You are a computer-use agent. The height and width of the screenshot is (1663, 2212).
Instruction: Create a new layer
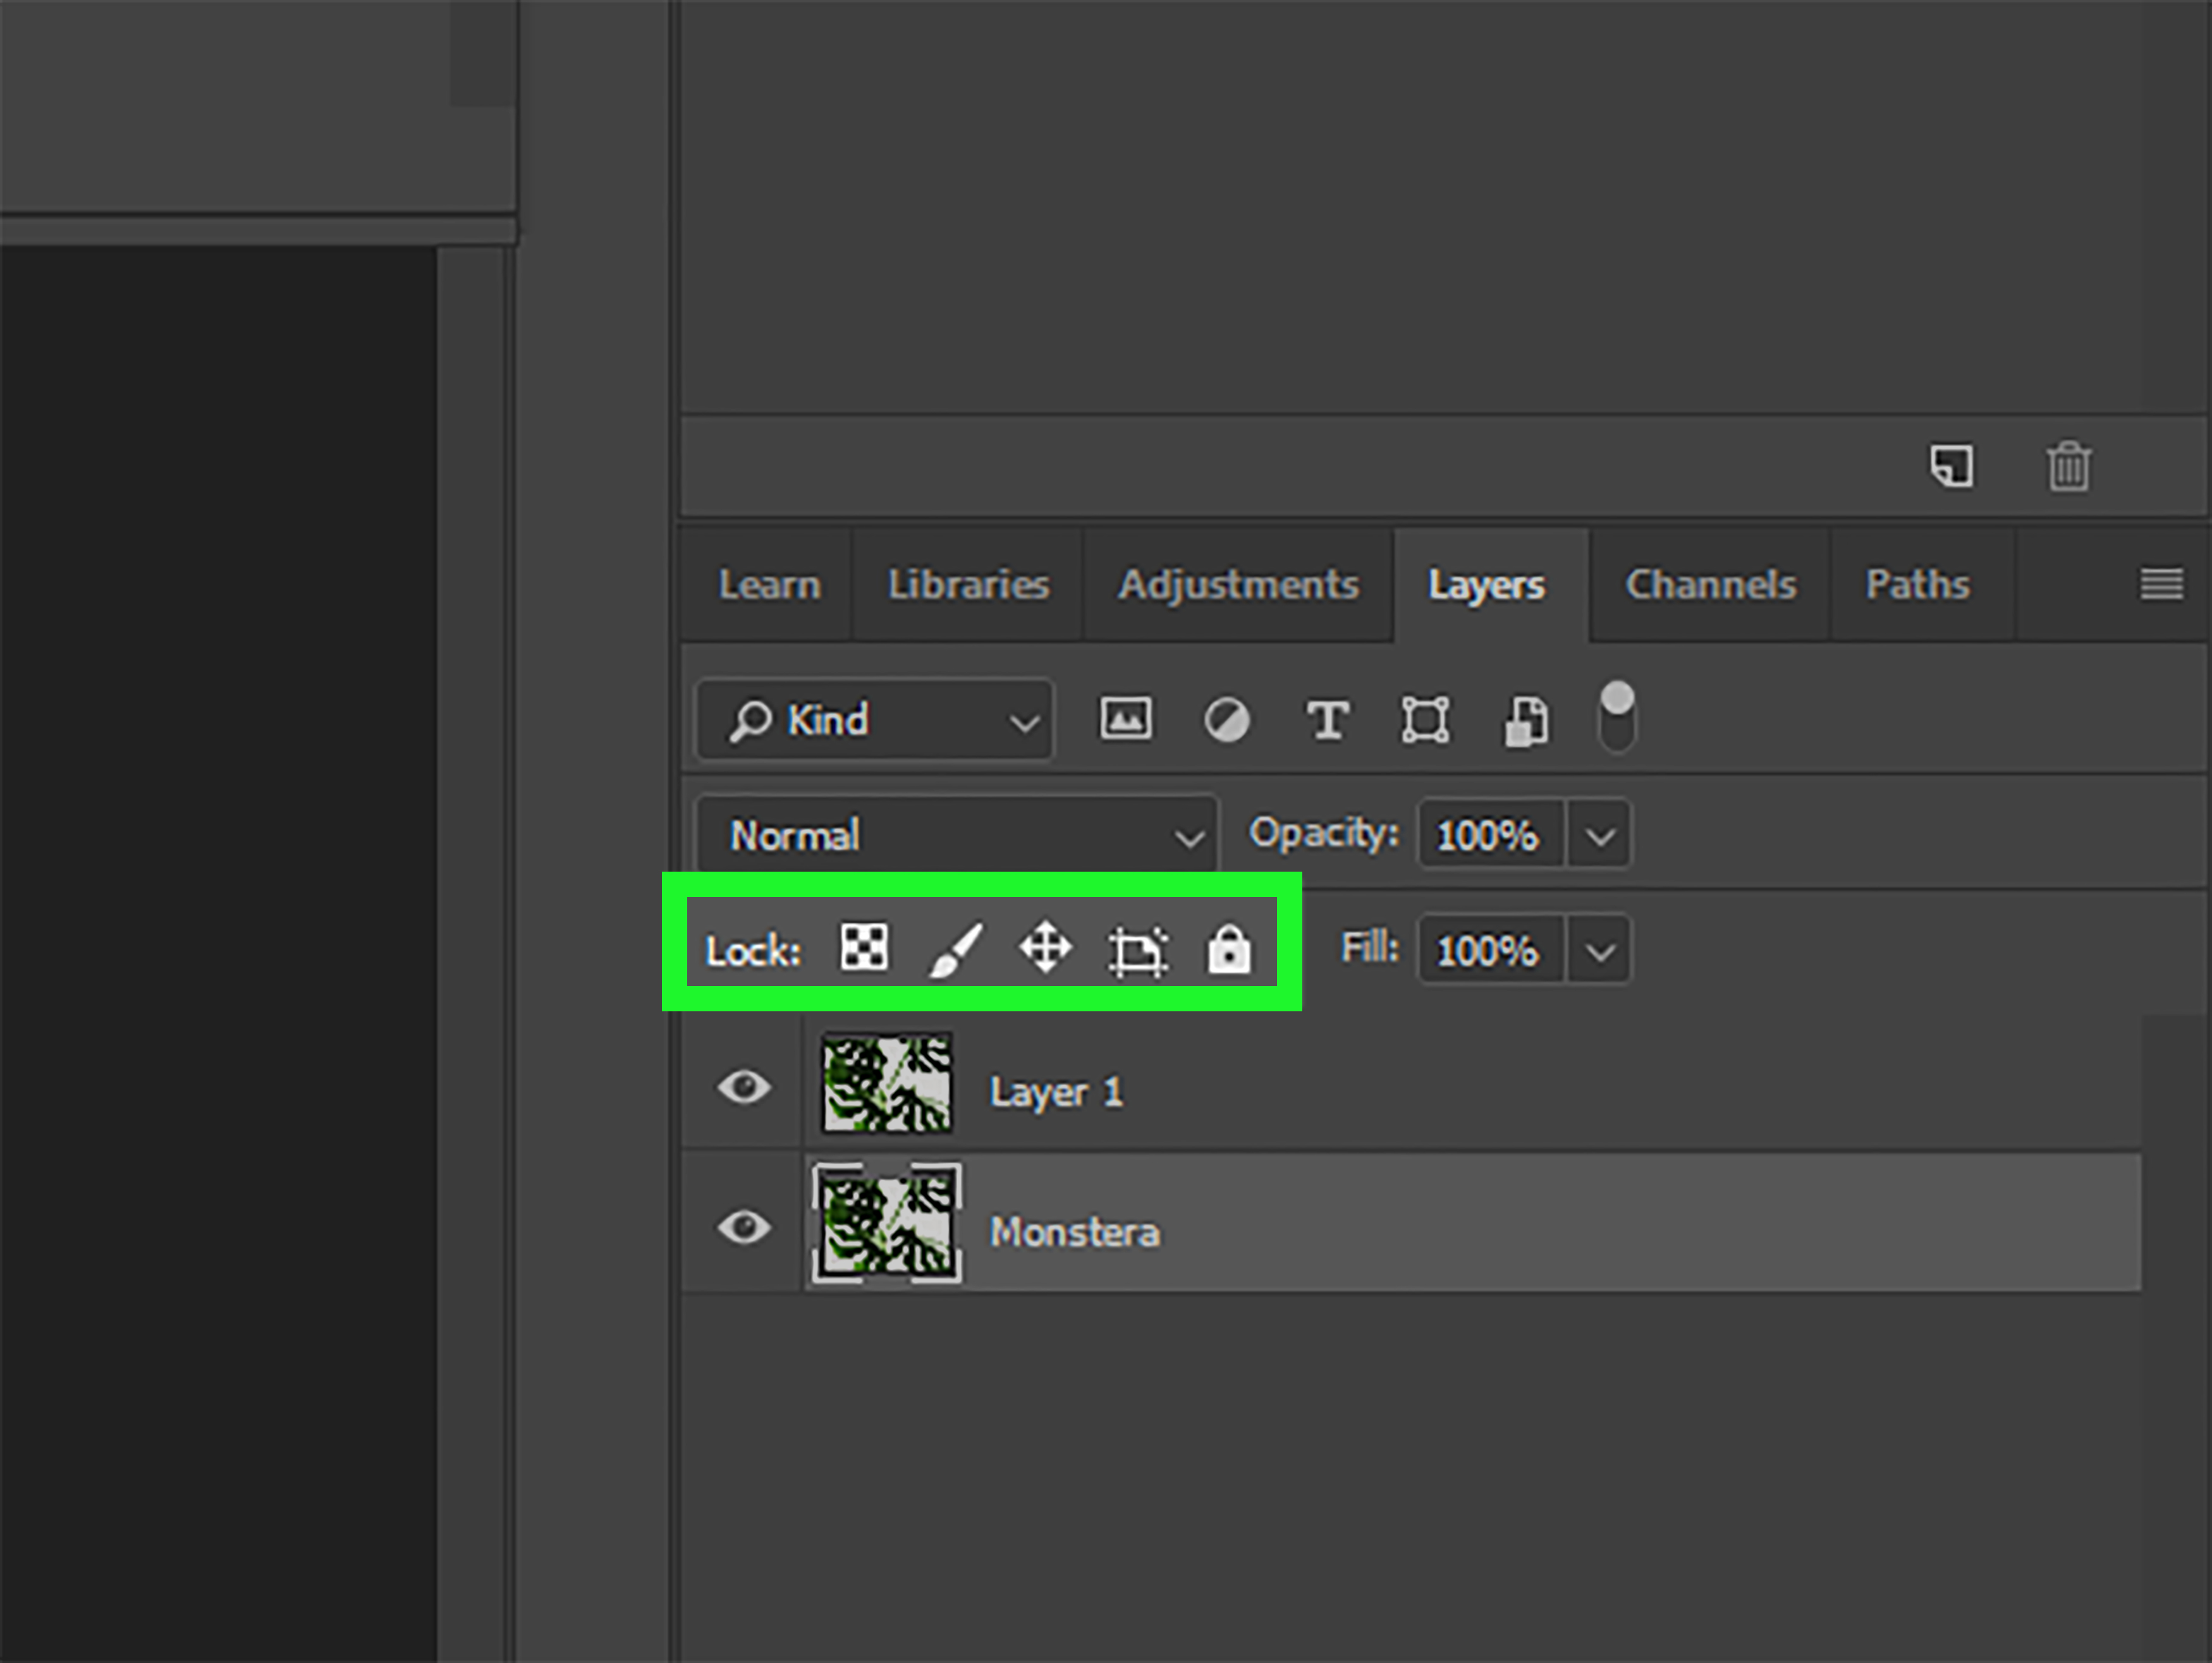click(1951, 466)
